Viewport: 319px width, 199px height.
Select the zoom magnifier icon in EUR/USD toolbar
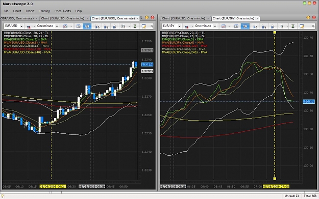click(124, 26)
